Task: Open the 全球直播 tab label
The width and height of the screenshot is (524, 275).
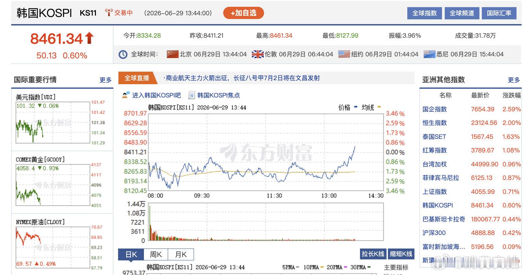Action: point(137,78)
